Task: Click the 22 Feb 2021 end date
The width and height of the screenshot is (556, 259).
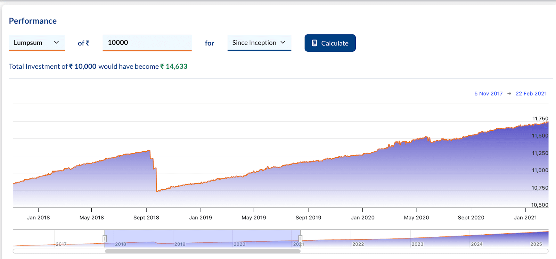Action: [x=531, y=94]
